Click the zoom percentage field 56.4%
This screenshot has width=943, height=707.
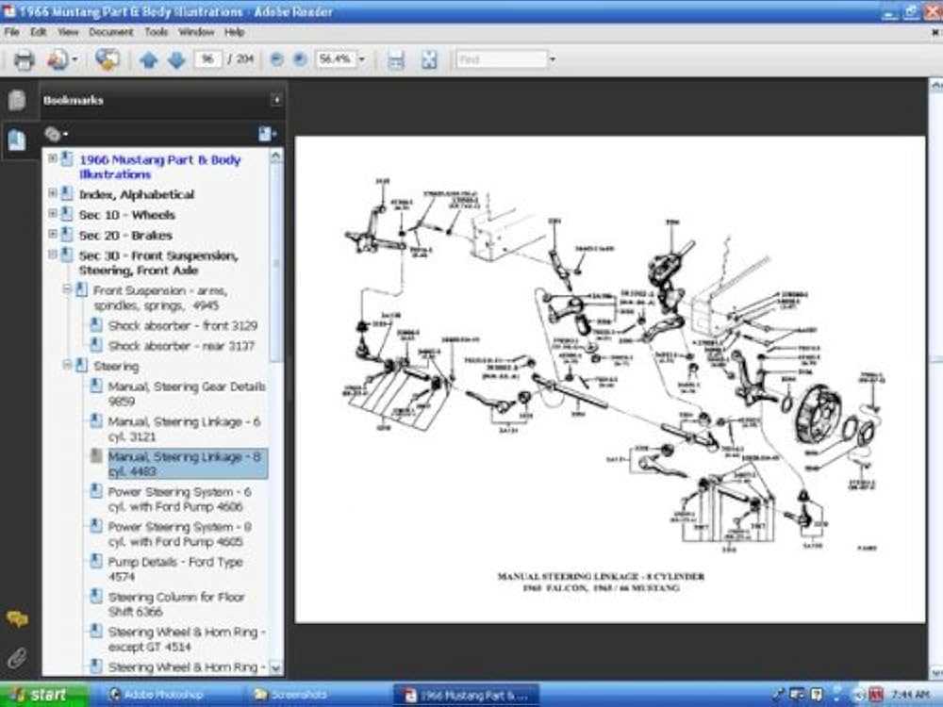click(x=336, y=58)
